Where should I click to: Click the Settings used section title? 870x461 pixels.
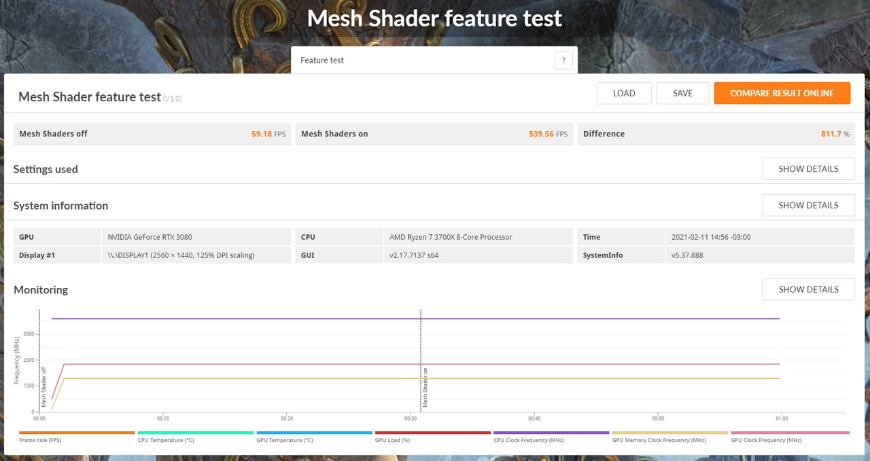click(46, 169)
